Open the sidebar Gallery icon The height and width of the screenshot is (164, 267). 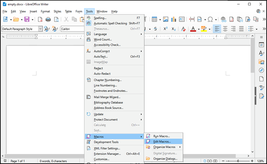261,62
